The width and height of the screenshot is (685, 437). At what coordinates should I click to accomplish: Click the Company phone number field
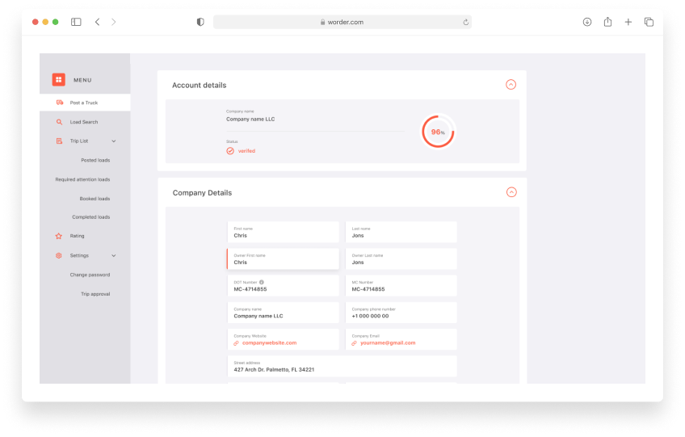click(x=401, y=313)
